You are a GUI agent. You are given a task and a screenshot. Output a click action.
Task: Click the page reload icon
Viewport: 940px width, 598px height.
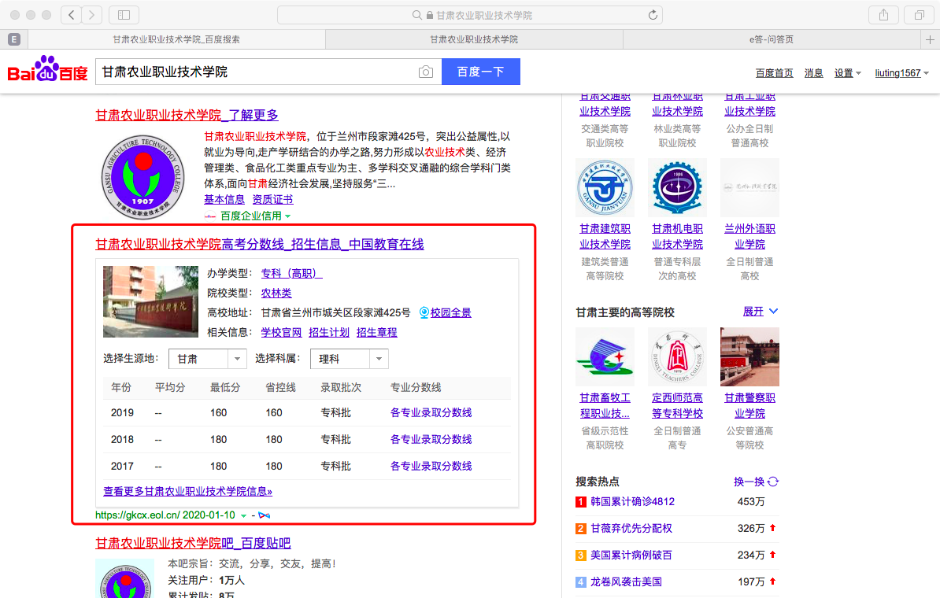[652, 15]
